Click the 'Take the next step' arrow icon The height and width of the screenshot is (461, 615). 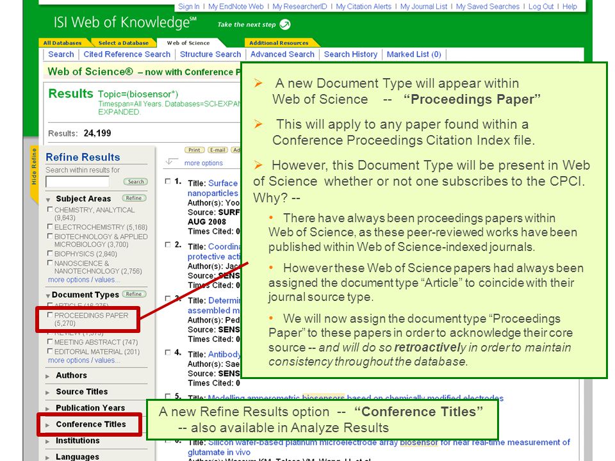tap(285, 24)
